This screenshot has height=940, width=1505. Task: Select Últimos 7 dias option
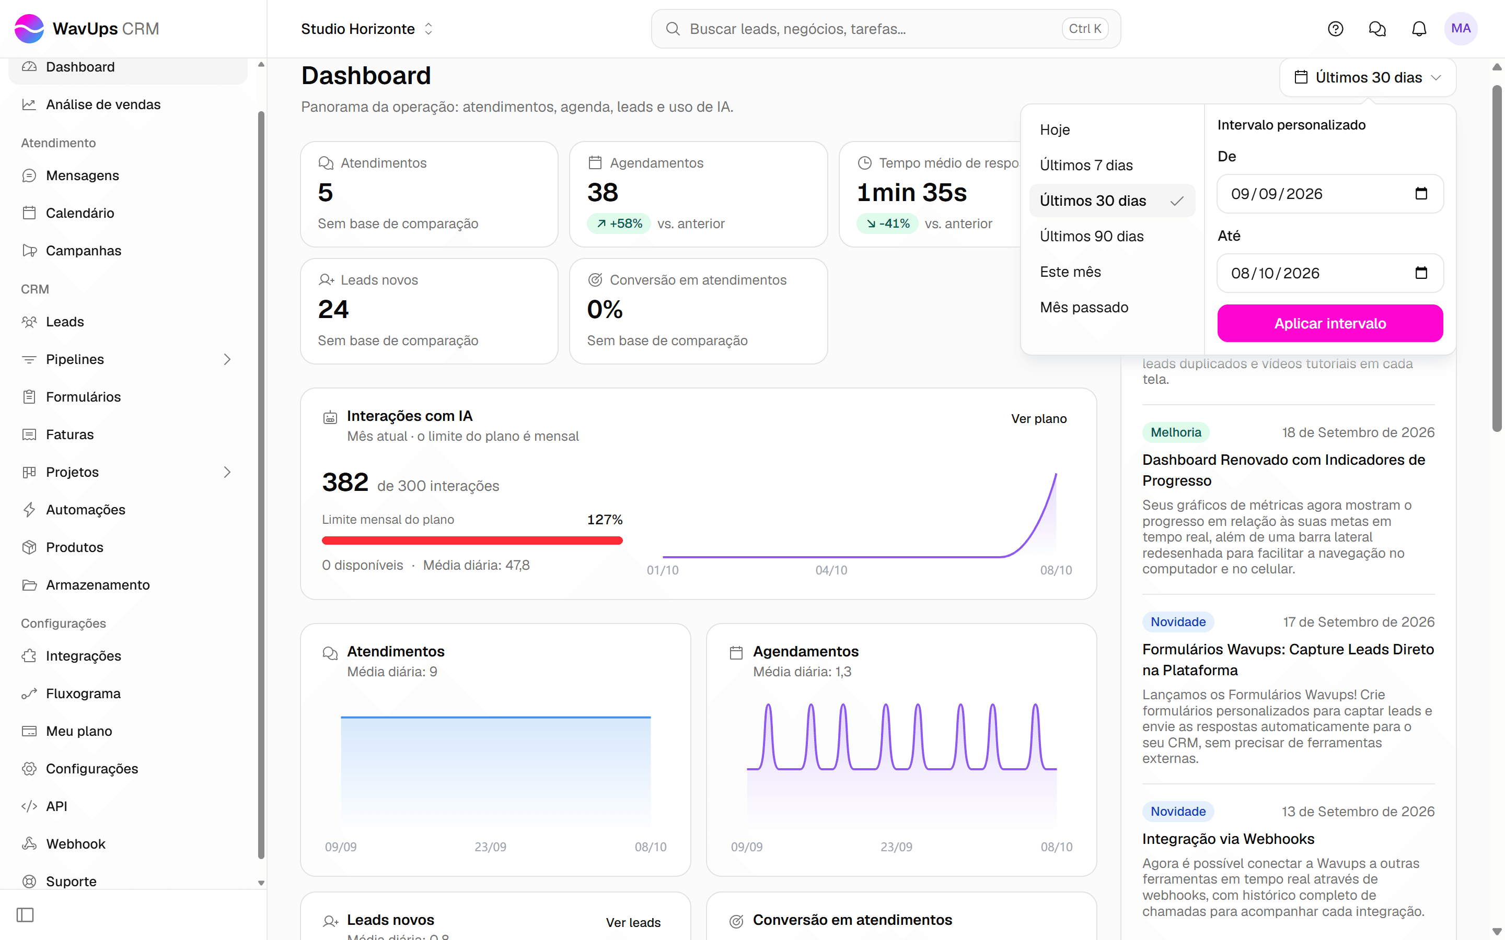1112,164
